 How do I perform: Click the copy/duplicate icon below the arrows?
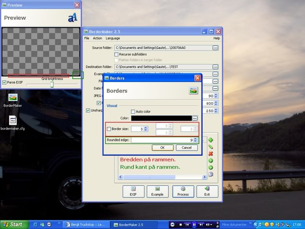tap(211, 174)
